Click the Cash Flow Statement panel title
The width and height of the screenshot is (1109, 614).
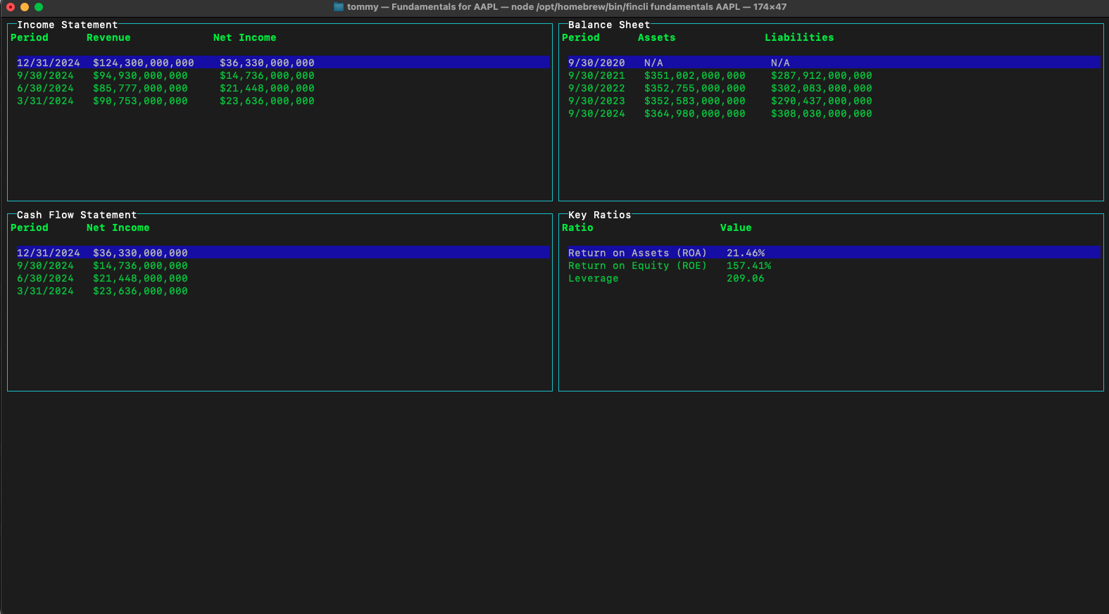77,215
